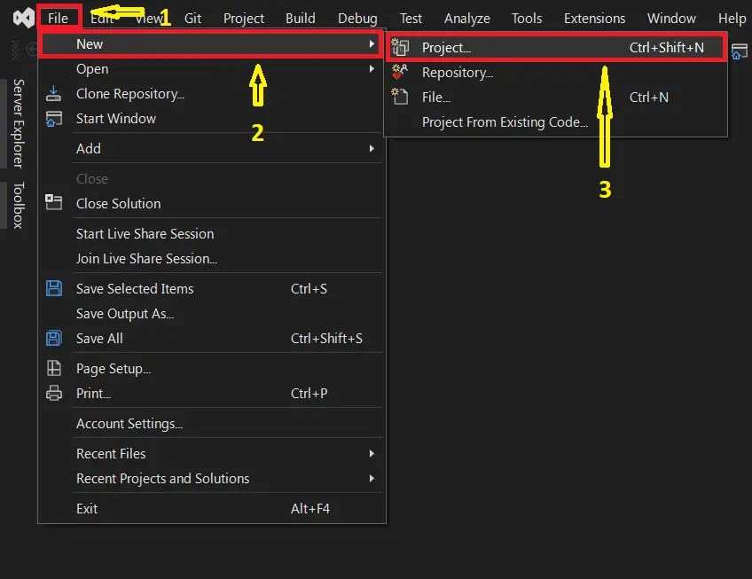Viewport: 752px width, 579px height.
Task: Click the Page Setup icon
Action: coord(54,368)
